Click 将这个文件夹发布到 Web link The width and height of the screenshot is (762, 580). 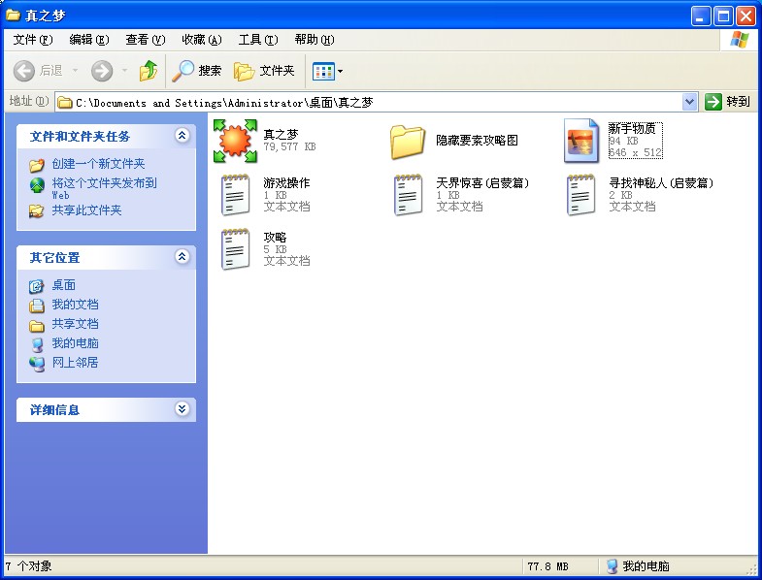[x=105, y=188]
